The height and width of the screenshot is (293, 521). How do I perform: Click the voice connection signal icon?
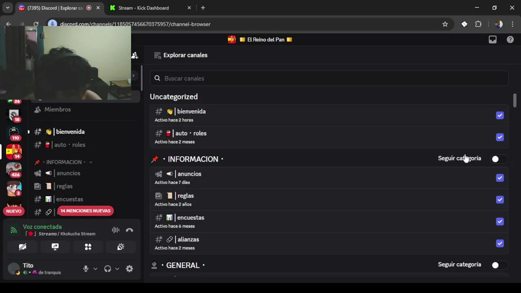pos(14,230)
